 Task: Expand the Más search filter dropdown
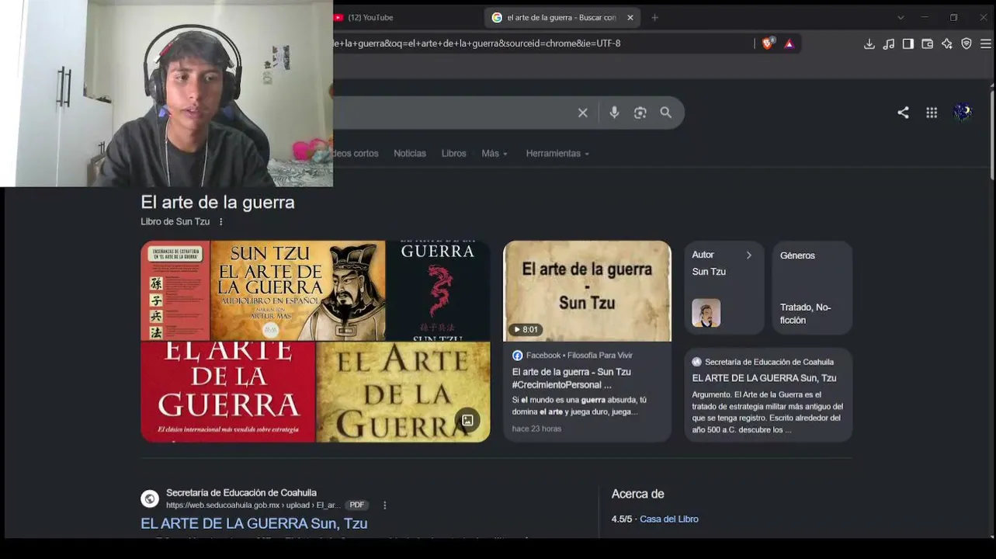pos(495,154)
